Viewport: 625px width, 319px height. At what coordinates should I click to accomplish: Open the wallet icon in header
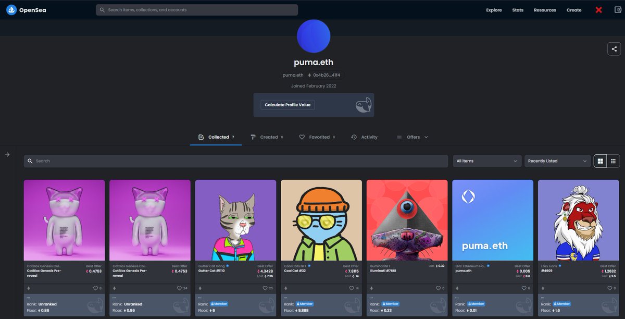tap(618, 10)
